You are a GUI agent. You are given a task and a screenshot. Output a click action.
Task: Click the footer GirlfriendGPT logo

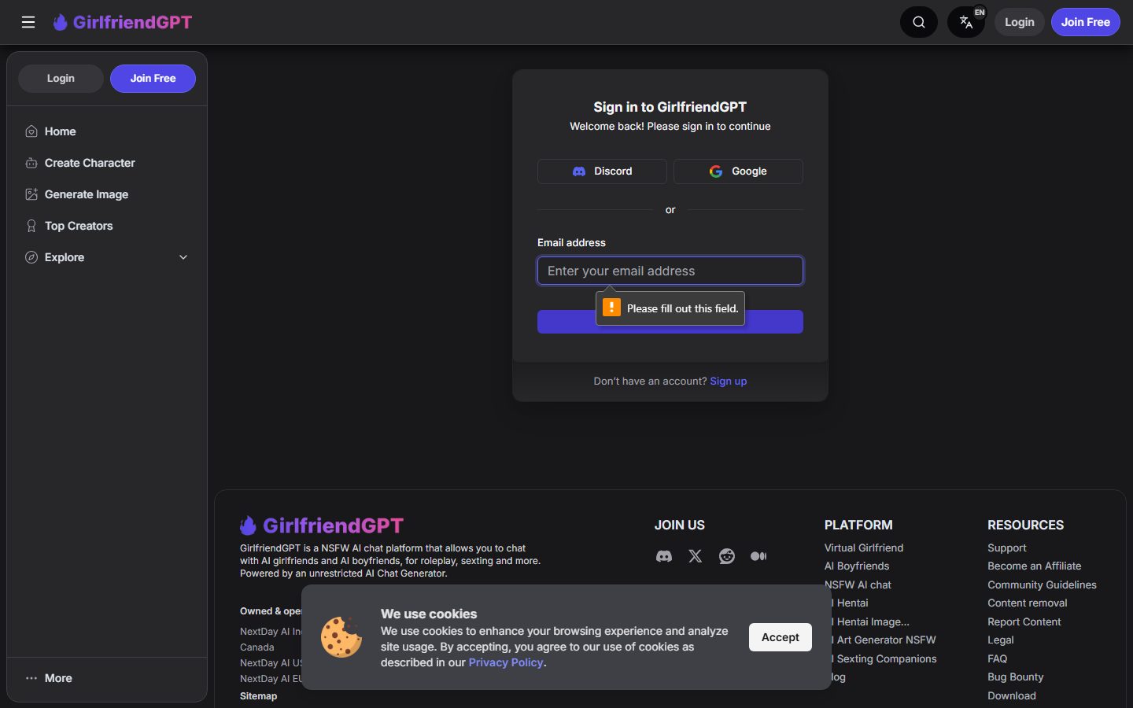tap(322, 525)
